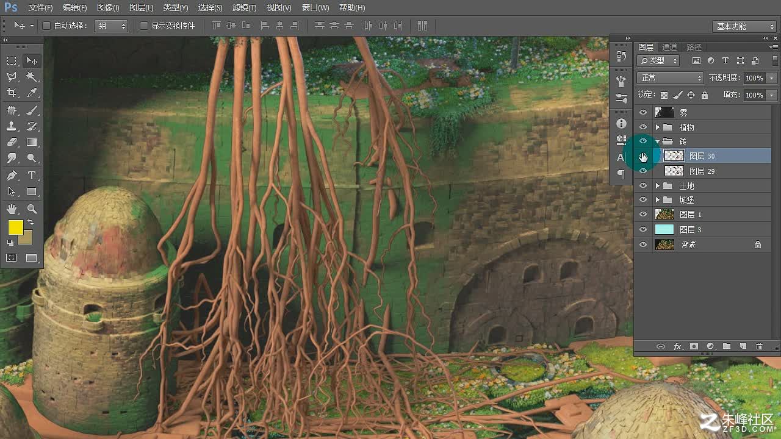Select the Pen tool

click(x=12, y=176)
